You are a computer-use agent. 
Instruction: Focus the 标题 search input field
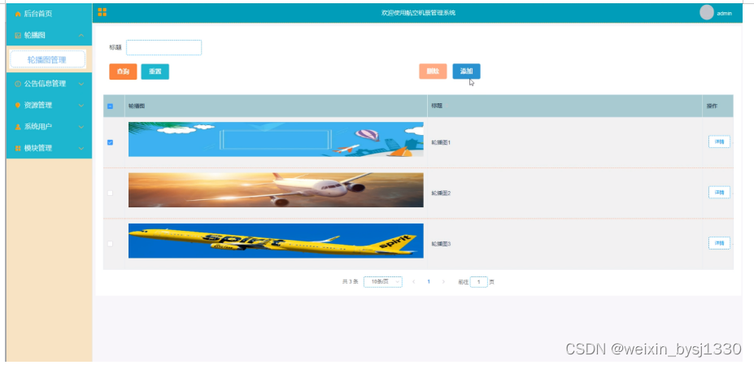coord(164,48)
